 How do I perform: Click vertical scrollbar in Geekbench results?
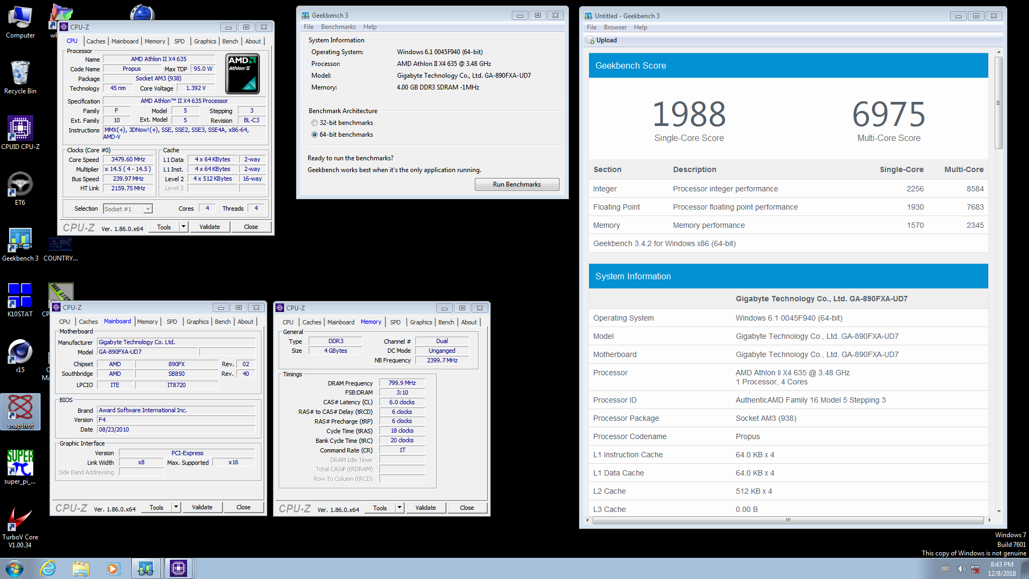coord(998,103)
